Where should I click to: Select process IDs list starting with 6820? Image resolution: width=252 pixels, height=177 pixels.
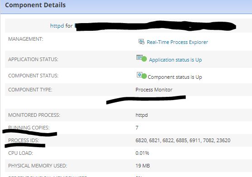[183, 140]
